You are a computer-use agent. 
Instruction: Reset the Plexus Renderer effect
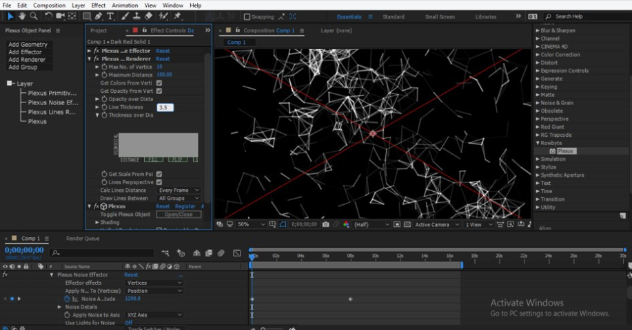coord(163,59)
